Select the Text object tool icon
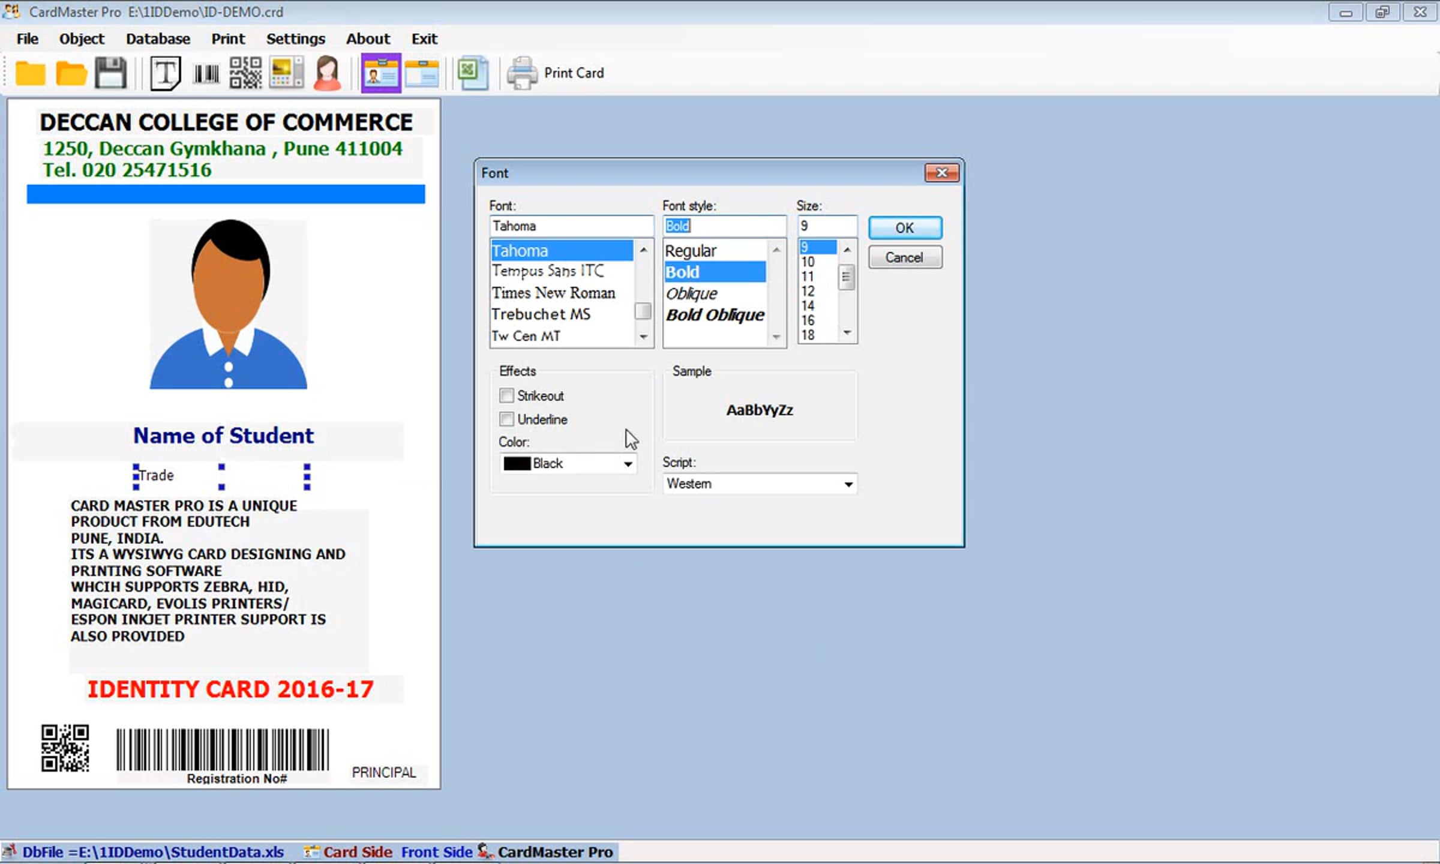The image size is (1440, 864). coord(165,73)
